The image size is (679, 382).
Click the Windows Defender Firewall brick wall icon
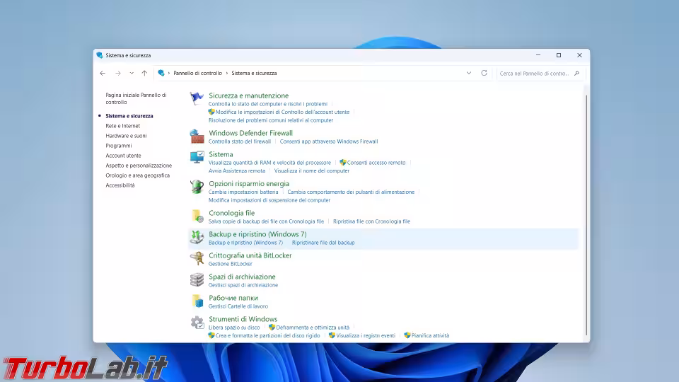click(x=197, y=136)
